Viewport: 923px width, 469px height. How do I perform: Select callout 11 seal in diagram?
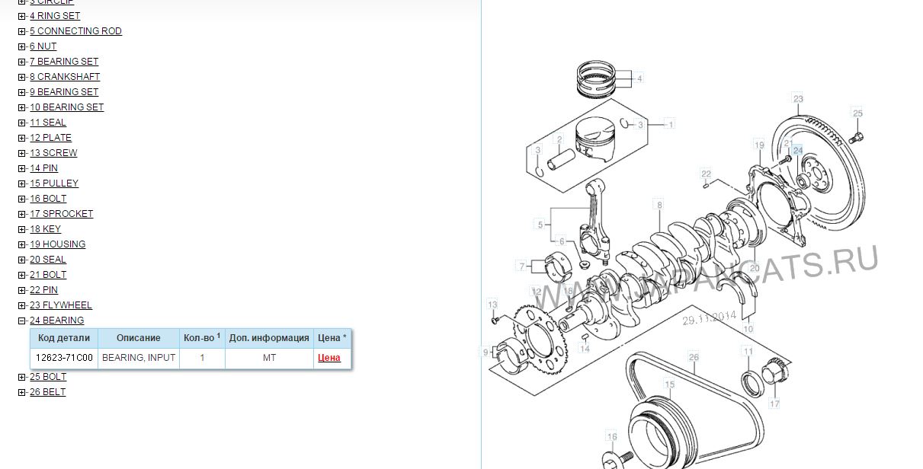coord(748,351)
